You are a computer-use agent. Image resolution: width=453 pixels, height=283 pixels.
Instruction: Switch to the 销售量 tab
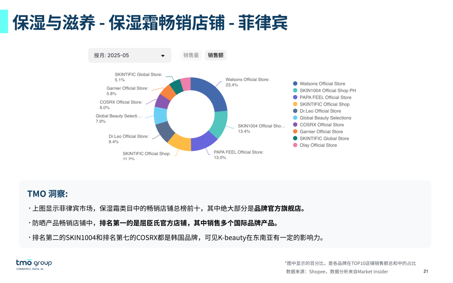point(191,55)
